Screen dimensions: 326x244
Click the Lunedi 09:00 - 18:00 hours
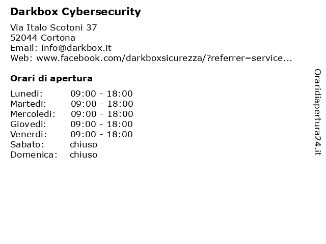pyautogui.click(x=101, y=94)
